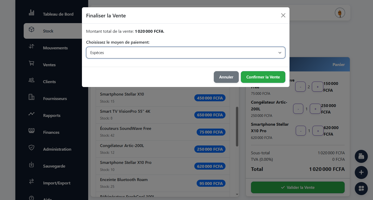Click the Clients people icon
Image resolution: width=373 pixels, height=200 pixels.
coord(31,80)
